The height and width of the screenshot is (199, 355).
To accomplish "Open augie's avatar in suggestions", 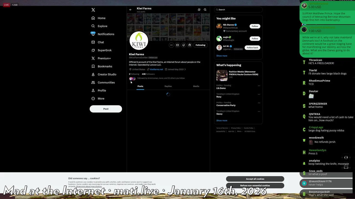I will coord(219,38).
